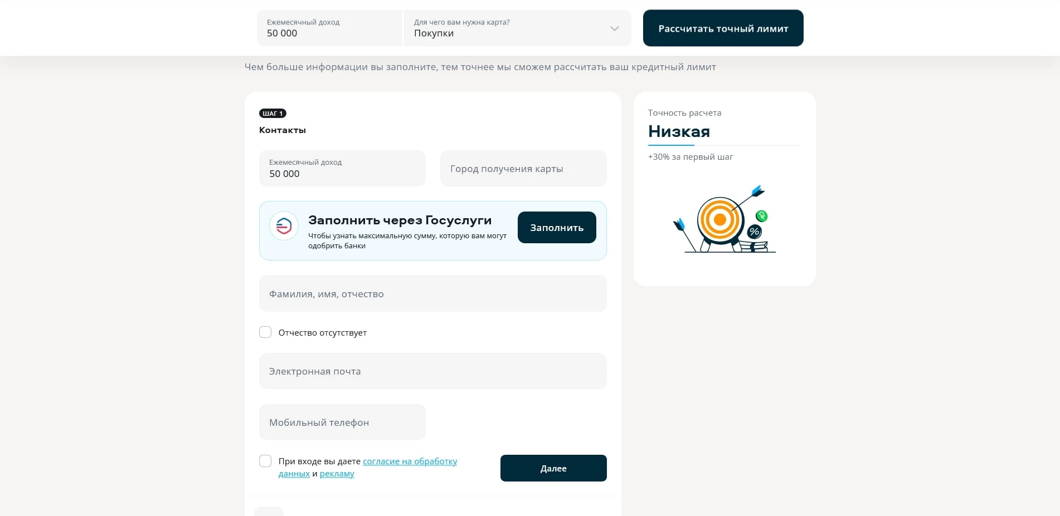Image resolution: width=1060 pixels, height=516 pixels.
Task: Click into the 'Электронная почта' field
Action: tap(432, 371)
